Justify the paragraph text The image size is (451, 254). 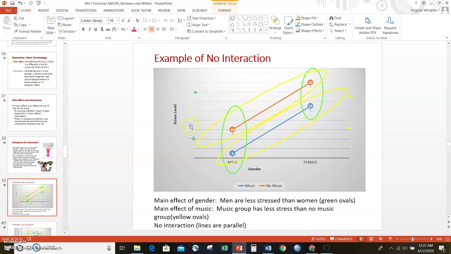[164, 29]
